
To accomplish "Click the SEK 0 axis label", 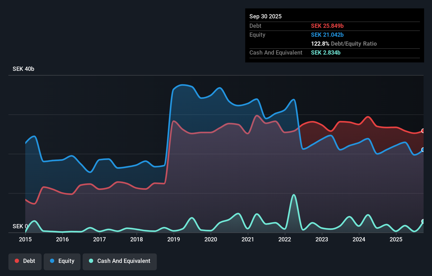I will [x=20, y=226].
